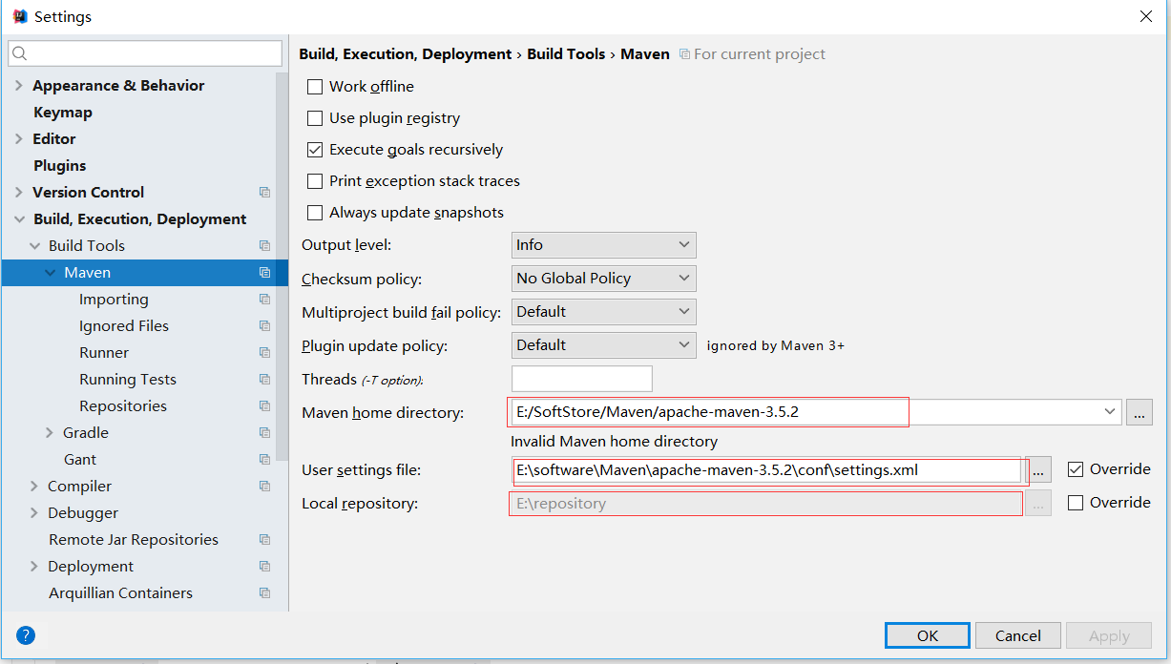The width and height of the screenshot is (1171, 664).
Task: Uncheck Execute goals recursively
Action: tap(315, 150)
